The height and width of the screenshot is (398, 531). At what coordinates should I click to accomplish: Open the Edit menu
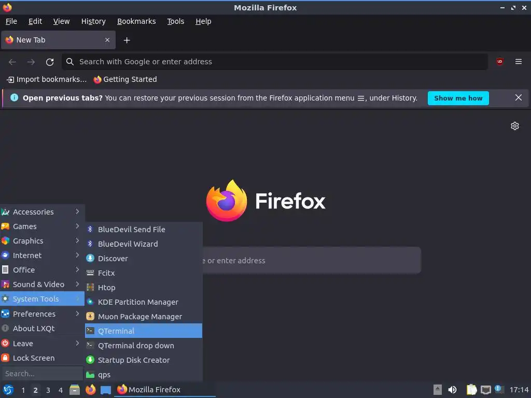tap(35, 21)
